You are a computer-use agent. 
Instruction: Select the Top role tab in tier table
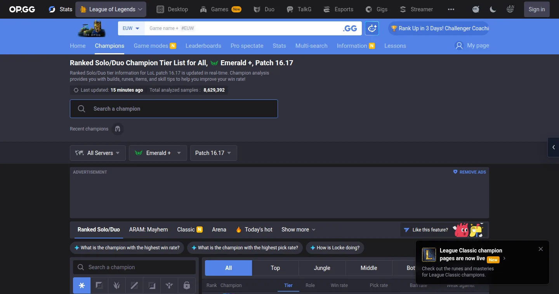275,268
